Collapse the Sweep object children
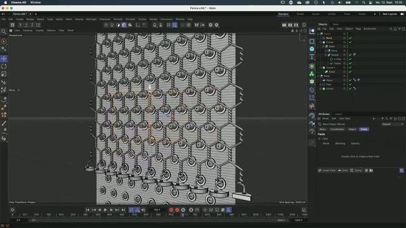The height and width of the screenshot is (228, 406). (325, 55)
